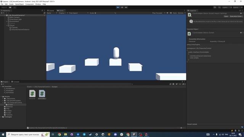Image resolution: width=244 pixels, height=137 pixels.
Task: Open the Free Aspect dropdown
Action: click(79, 13)
